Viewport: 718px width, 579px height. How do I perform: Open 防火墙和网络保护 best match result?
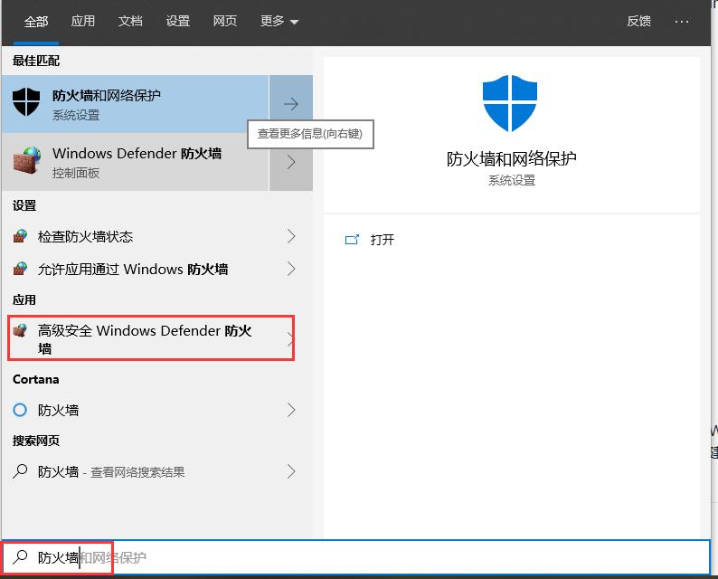click(135, 104)
